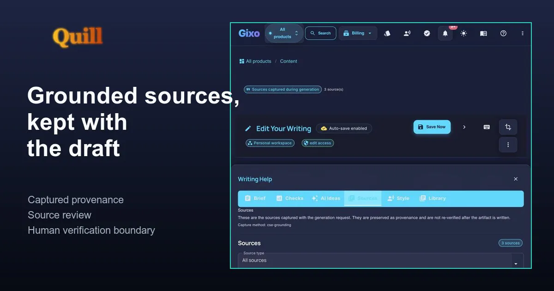Click the voice person icon
This screenshot has height=291, width=554.
pos(407,33)
